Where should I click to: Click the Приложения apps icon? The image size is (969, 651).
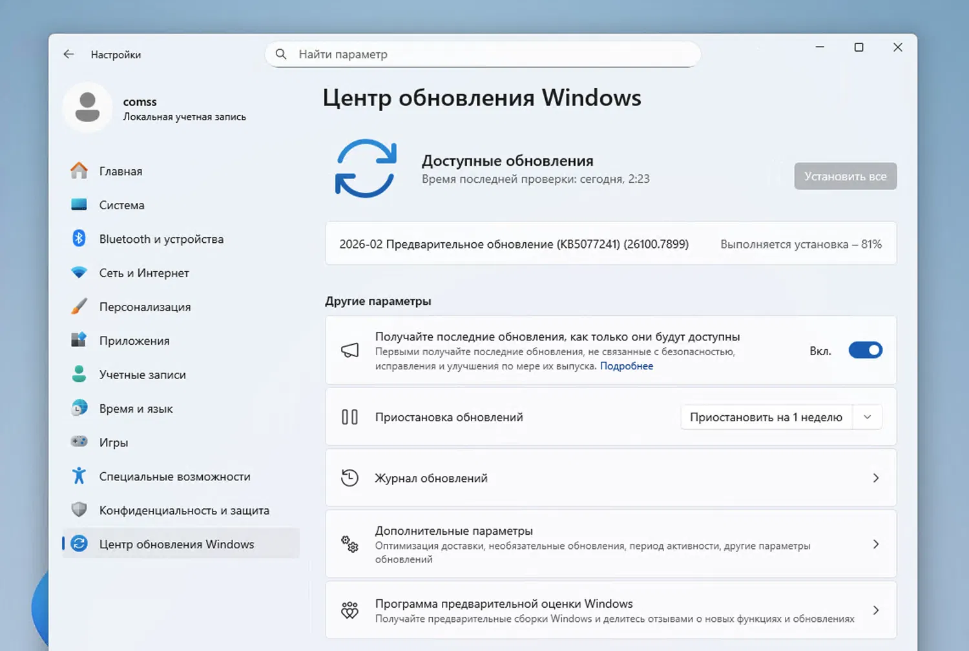coord(79,340)
